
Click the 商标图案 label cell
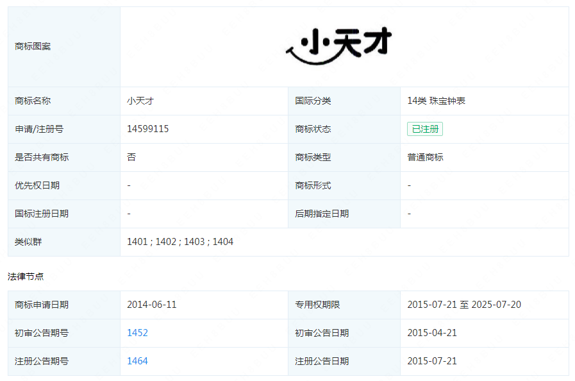(x=64, y=47)
